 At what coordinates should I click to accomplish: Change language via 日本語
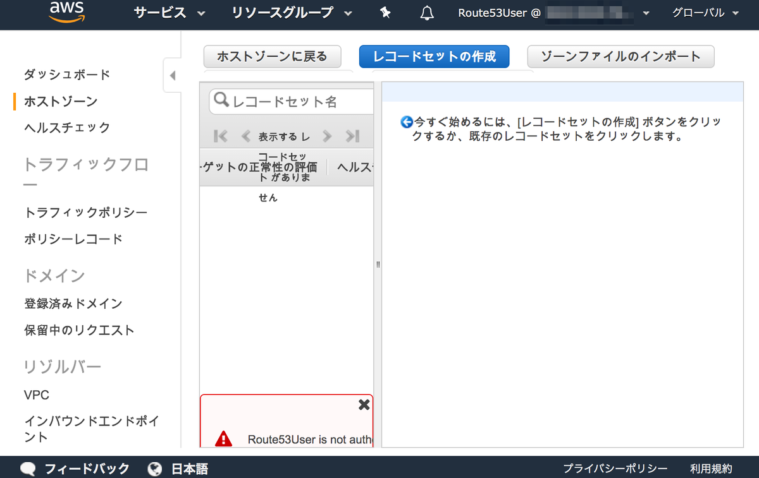189,469
